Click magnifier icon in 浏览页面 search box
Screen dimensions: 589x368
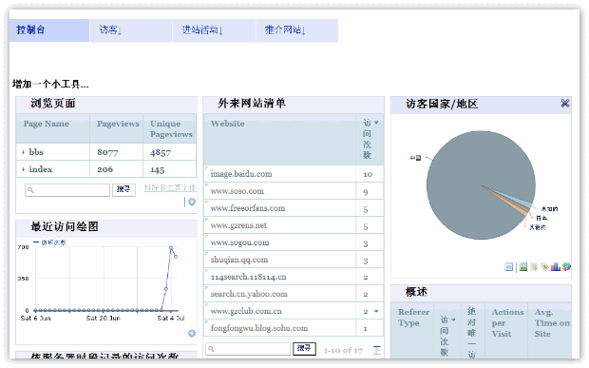(x=30, y=190)
